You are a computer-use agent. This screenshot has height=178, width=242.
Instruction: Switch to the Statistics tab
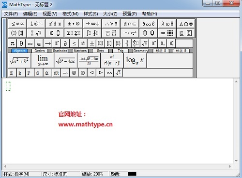coord(60,51)
